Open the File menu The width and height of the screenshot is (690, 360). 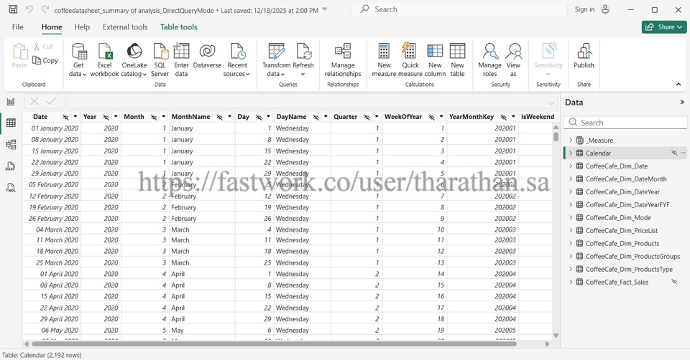tap(18, 27)
